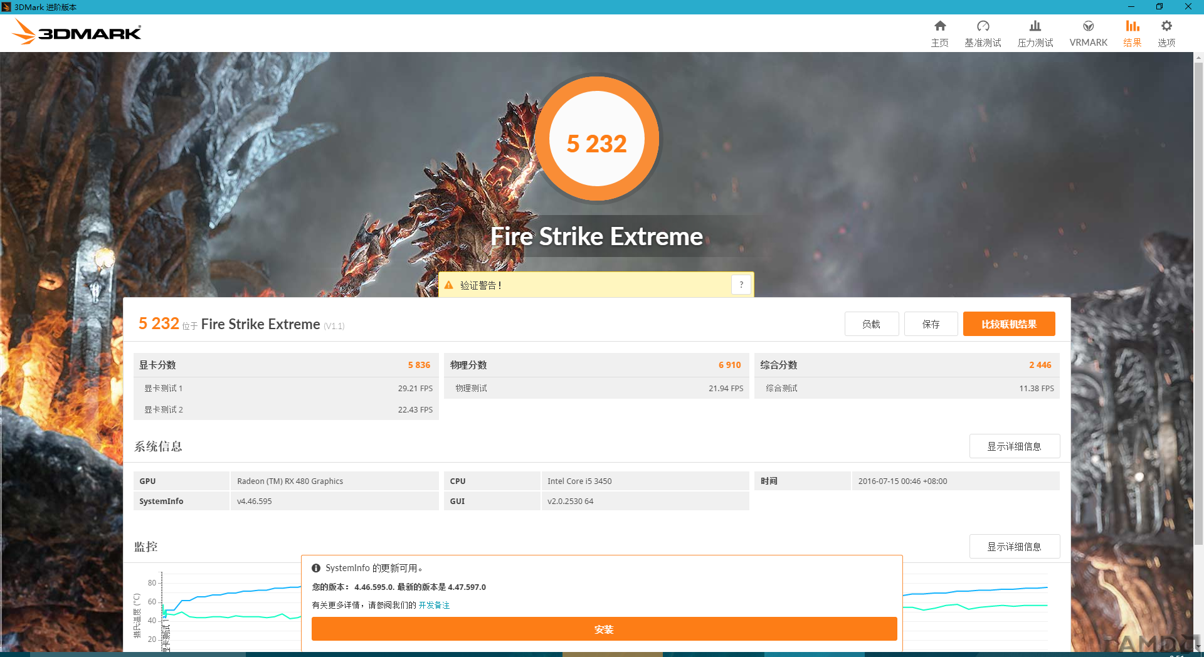Click the 负载 load button

[x=872, y=324]
